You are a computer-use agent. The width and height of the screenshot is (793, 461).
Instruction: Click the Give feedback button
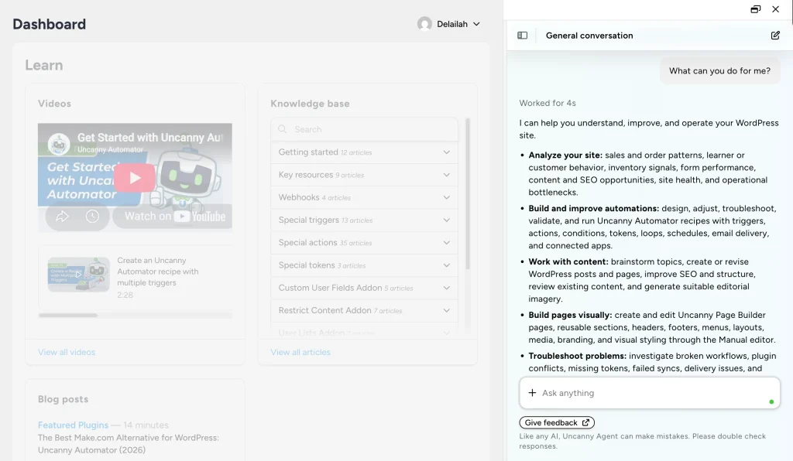point(557,422)
